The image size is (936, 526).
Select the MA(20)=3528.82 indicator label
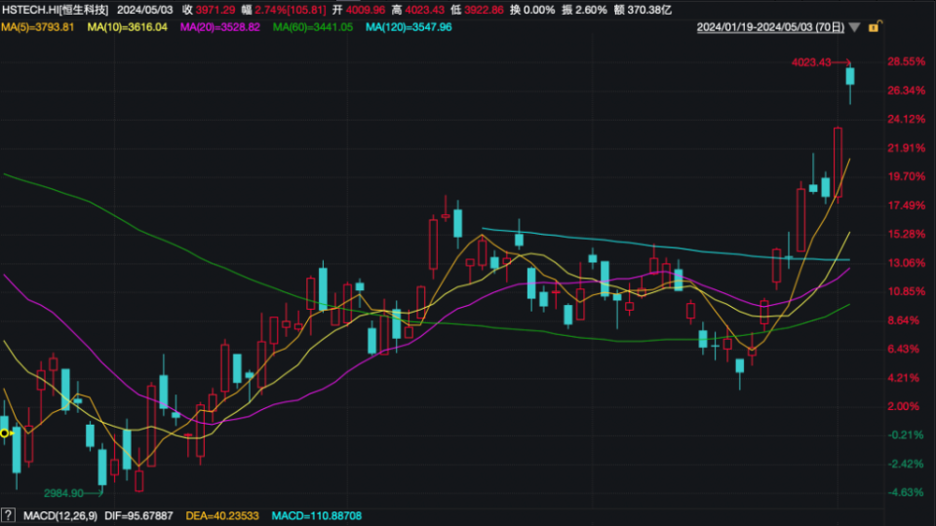[220, 27]
